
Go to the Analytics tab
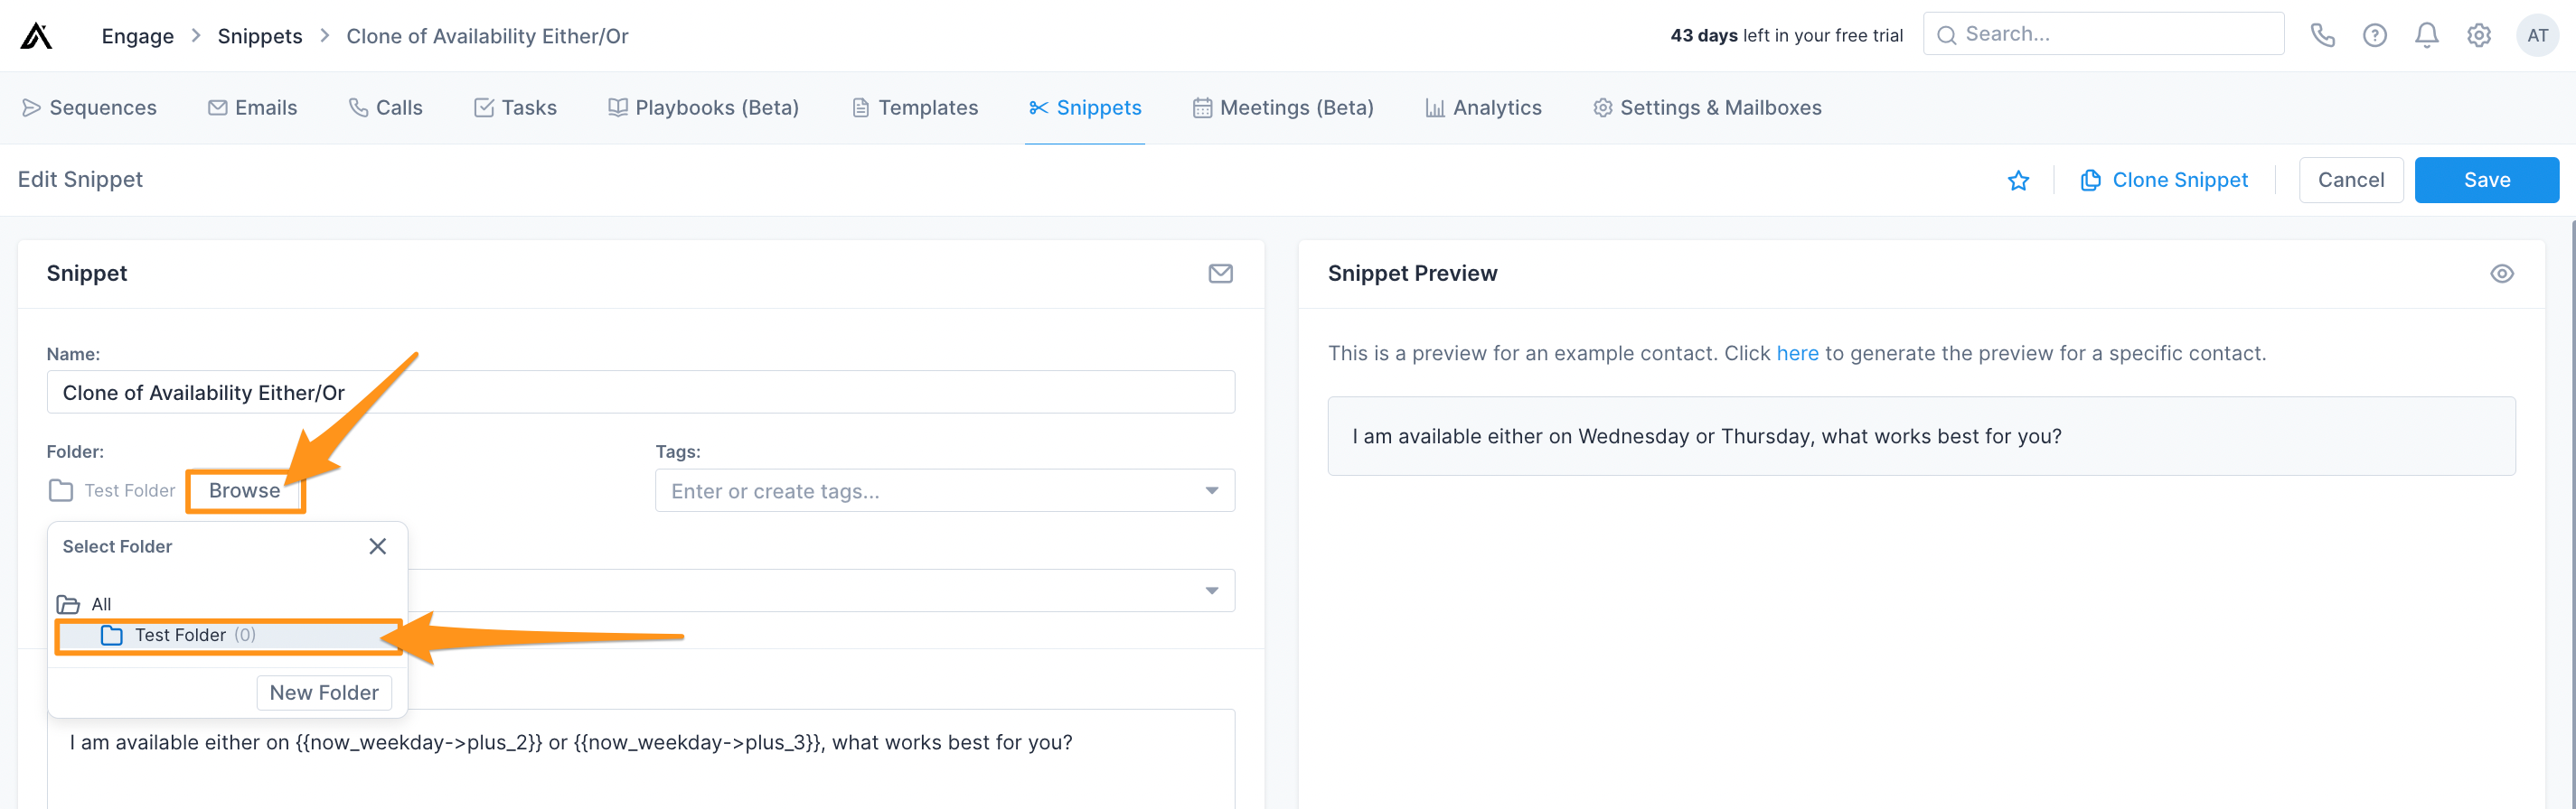1483,107
